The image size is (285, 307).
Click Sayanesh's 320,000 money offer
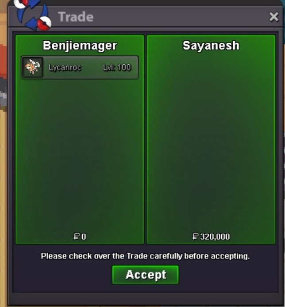[211, 236]
